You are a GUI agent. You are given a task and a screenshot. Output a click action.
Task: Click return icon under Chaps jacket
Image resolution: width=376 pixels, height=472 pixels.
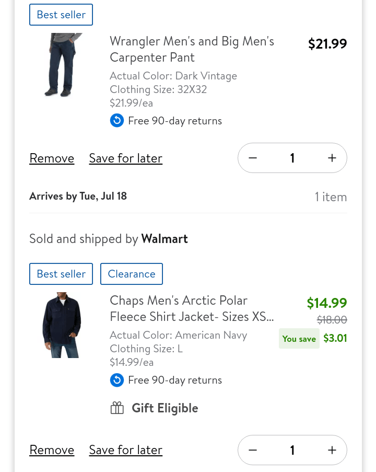(117, 380)
